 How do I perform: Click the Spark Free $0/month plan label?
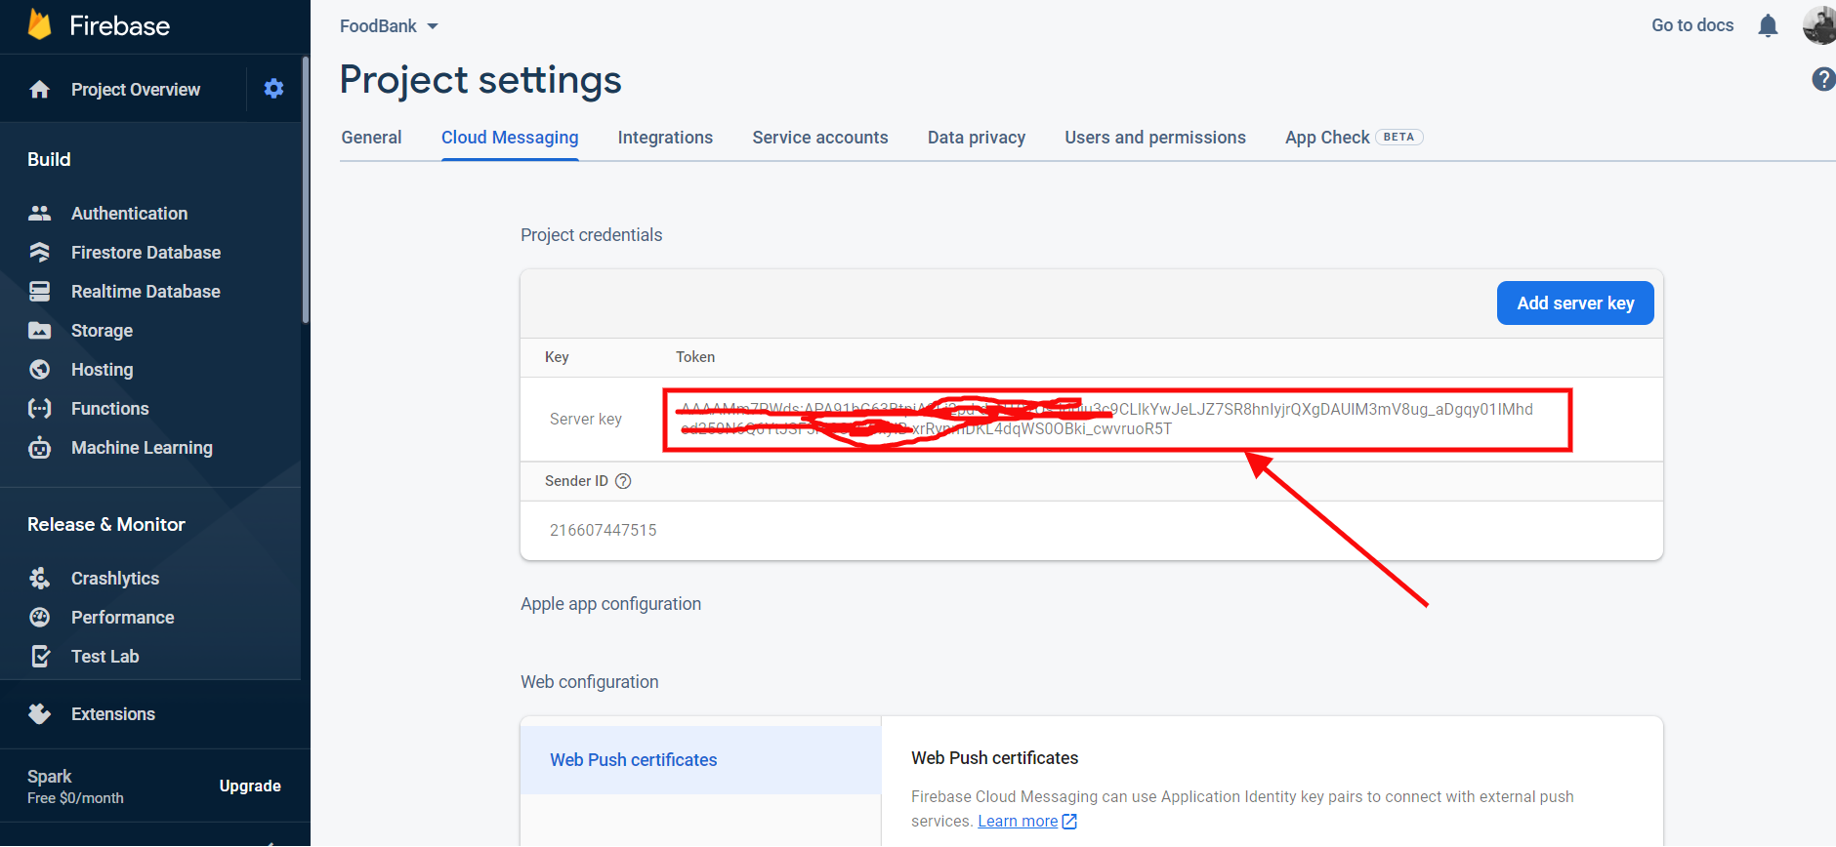75,786
